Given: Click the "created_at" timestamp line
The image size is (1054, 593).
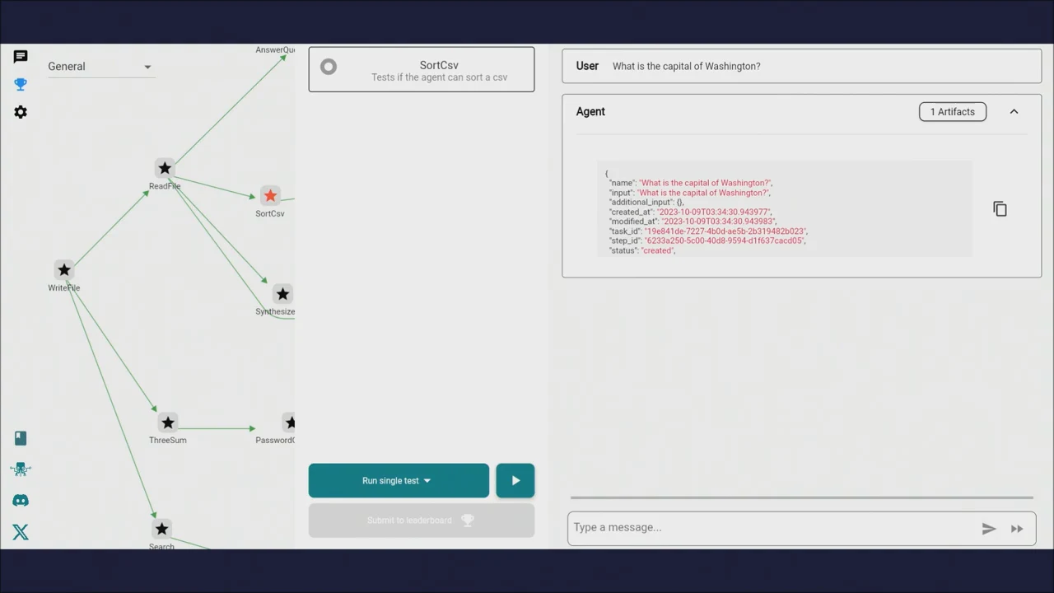Looking at the screenshot, I should (690, 212).
